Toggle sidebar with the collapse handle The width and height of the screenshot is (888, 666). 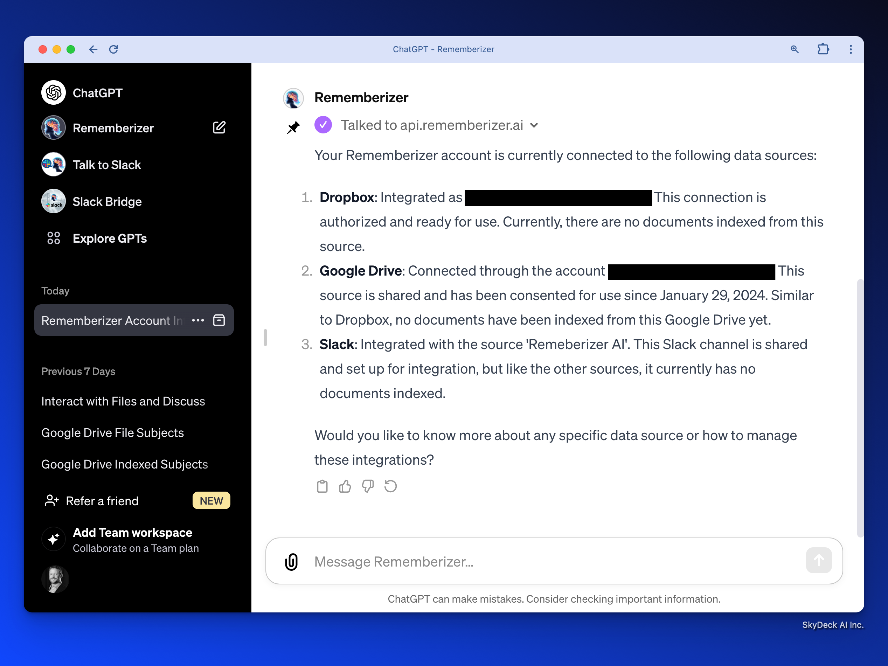[265, 337]
